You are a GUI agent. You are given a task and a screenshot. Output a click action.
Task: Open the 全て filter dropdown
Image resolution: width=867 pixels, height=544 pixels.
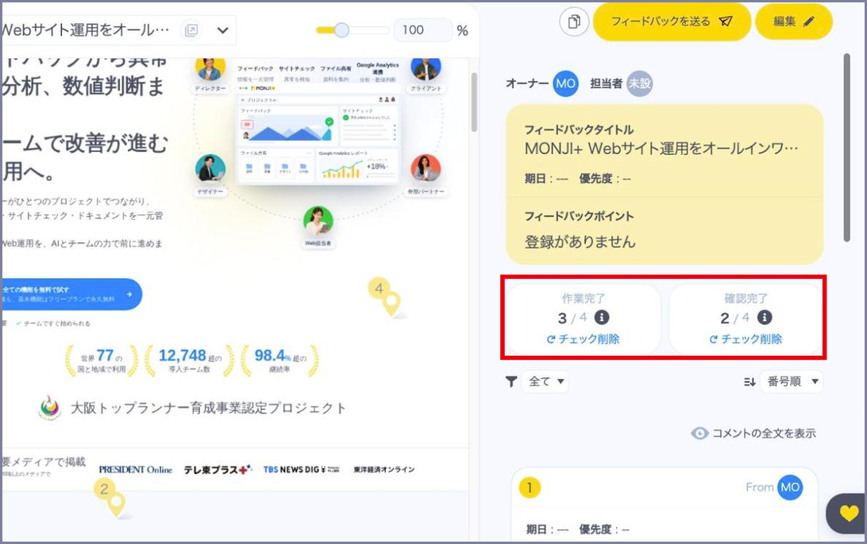(545, 381)
